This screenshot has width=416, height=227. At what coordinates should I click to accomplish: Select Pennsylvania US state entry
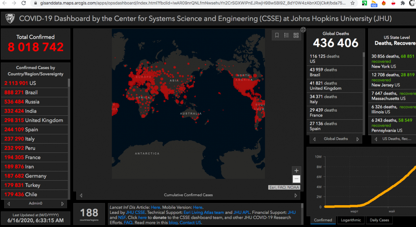(x=393, y=125)
